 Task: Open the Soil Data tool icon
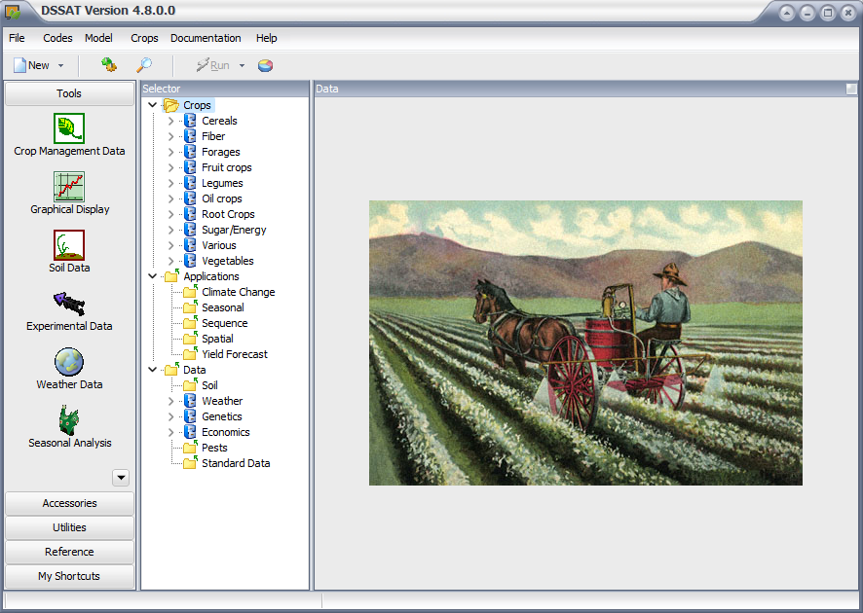point(69,245)
